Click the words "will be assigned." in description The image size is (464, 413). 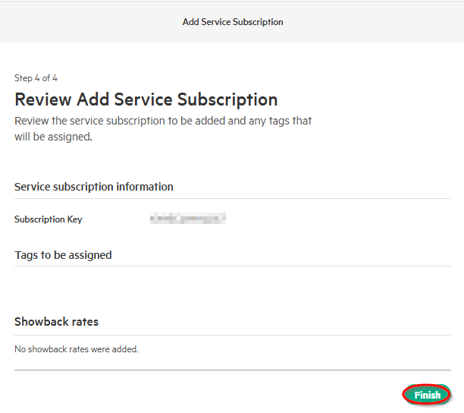53,137
